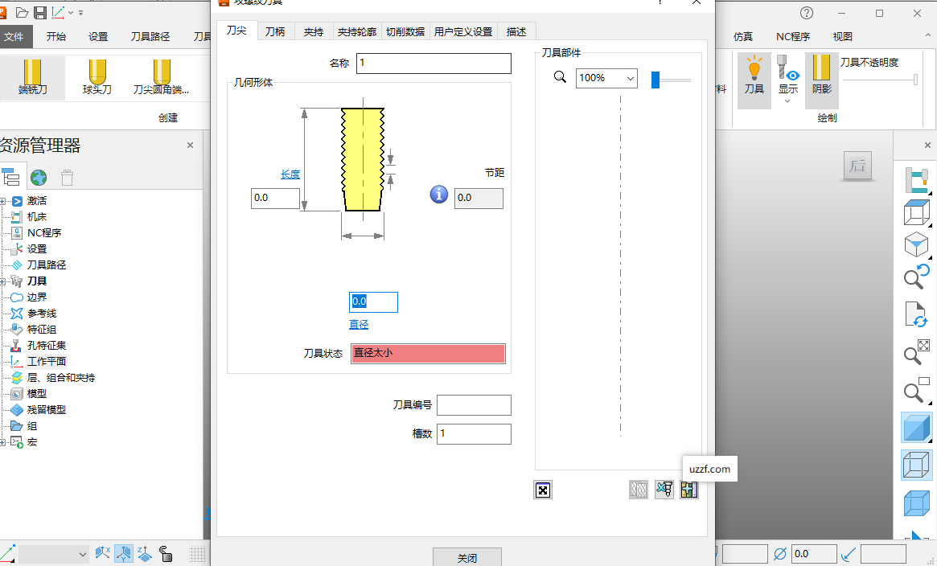
Task: Click the magnifier icon in 刀具部件 panel
Action: [x=560, y=78]
